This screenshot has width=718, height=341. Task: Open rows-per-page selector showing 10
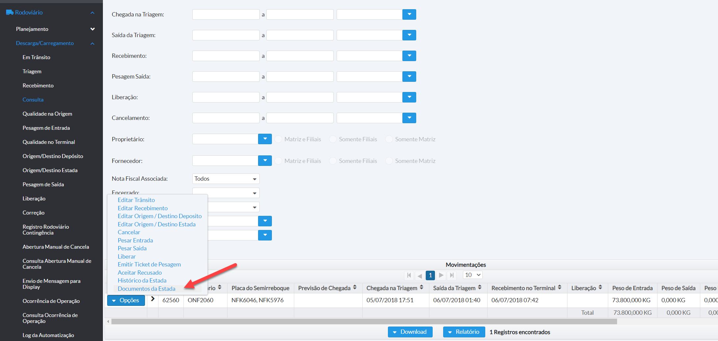coord(472,275)
